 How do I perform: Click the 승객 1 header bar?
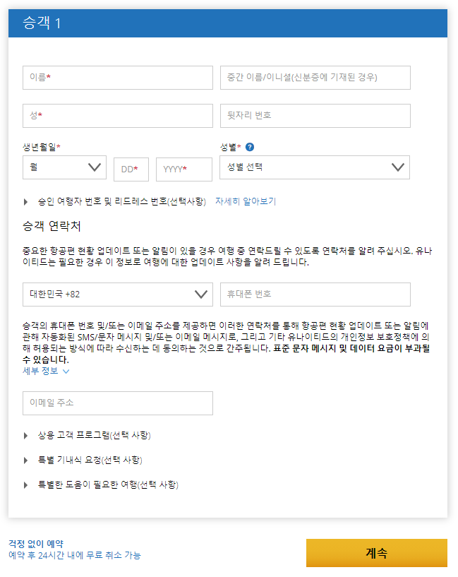pos(228,23)
